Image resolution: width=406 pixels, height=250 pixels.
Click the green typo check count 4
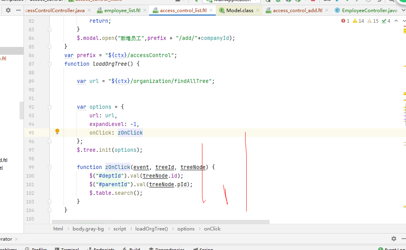click(x=386, y=21)
